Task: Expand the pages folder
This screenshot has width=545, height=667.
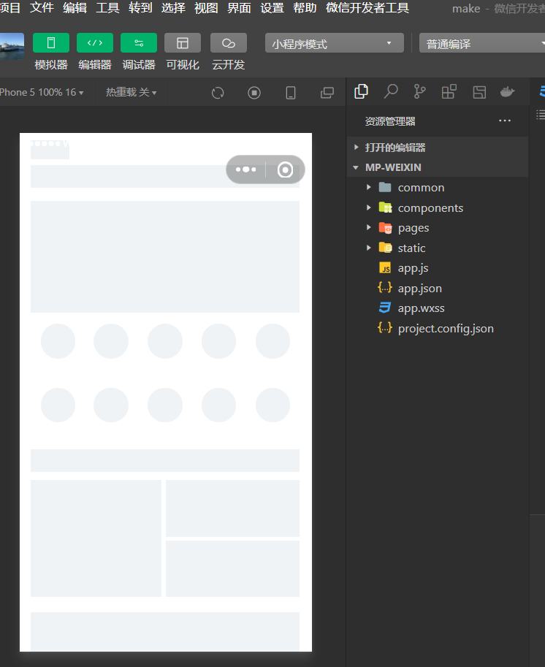Action: click(x=413, y=228)
